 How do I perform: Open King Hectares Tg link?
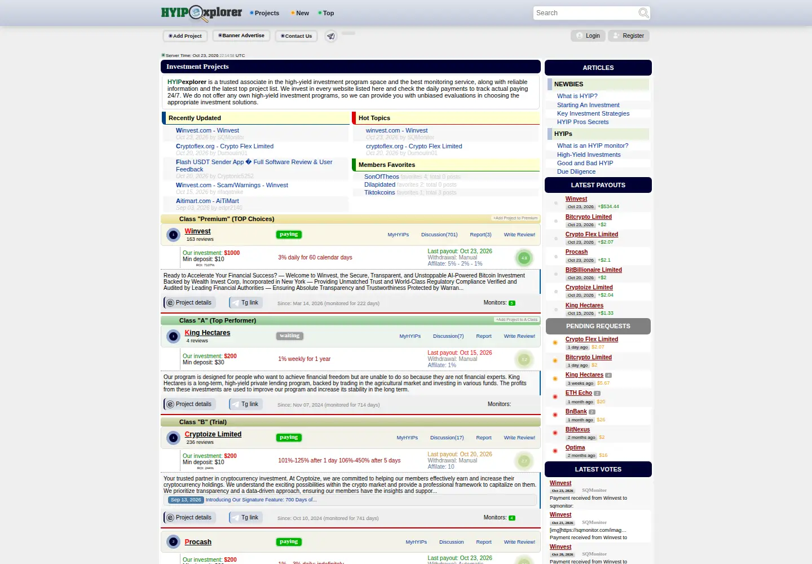[246, 404]
